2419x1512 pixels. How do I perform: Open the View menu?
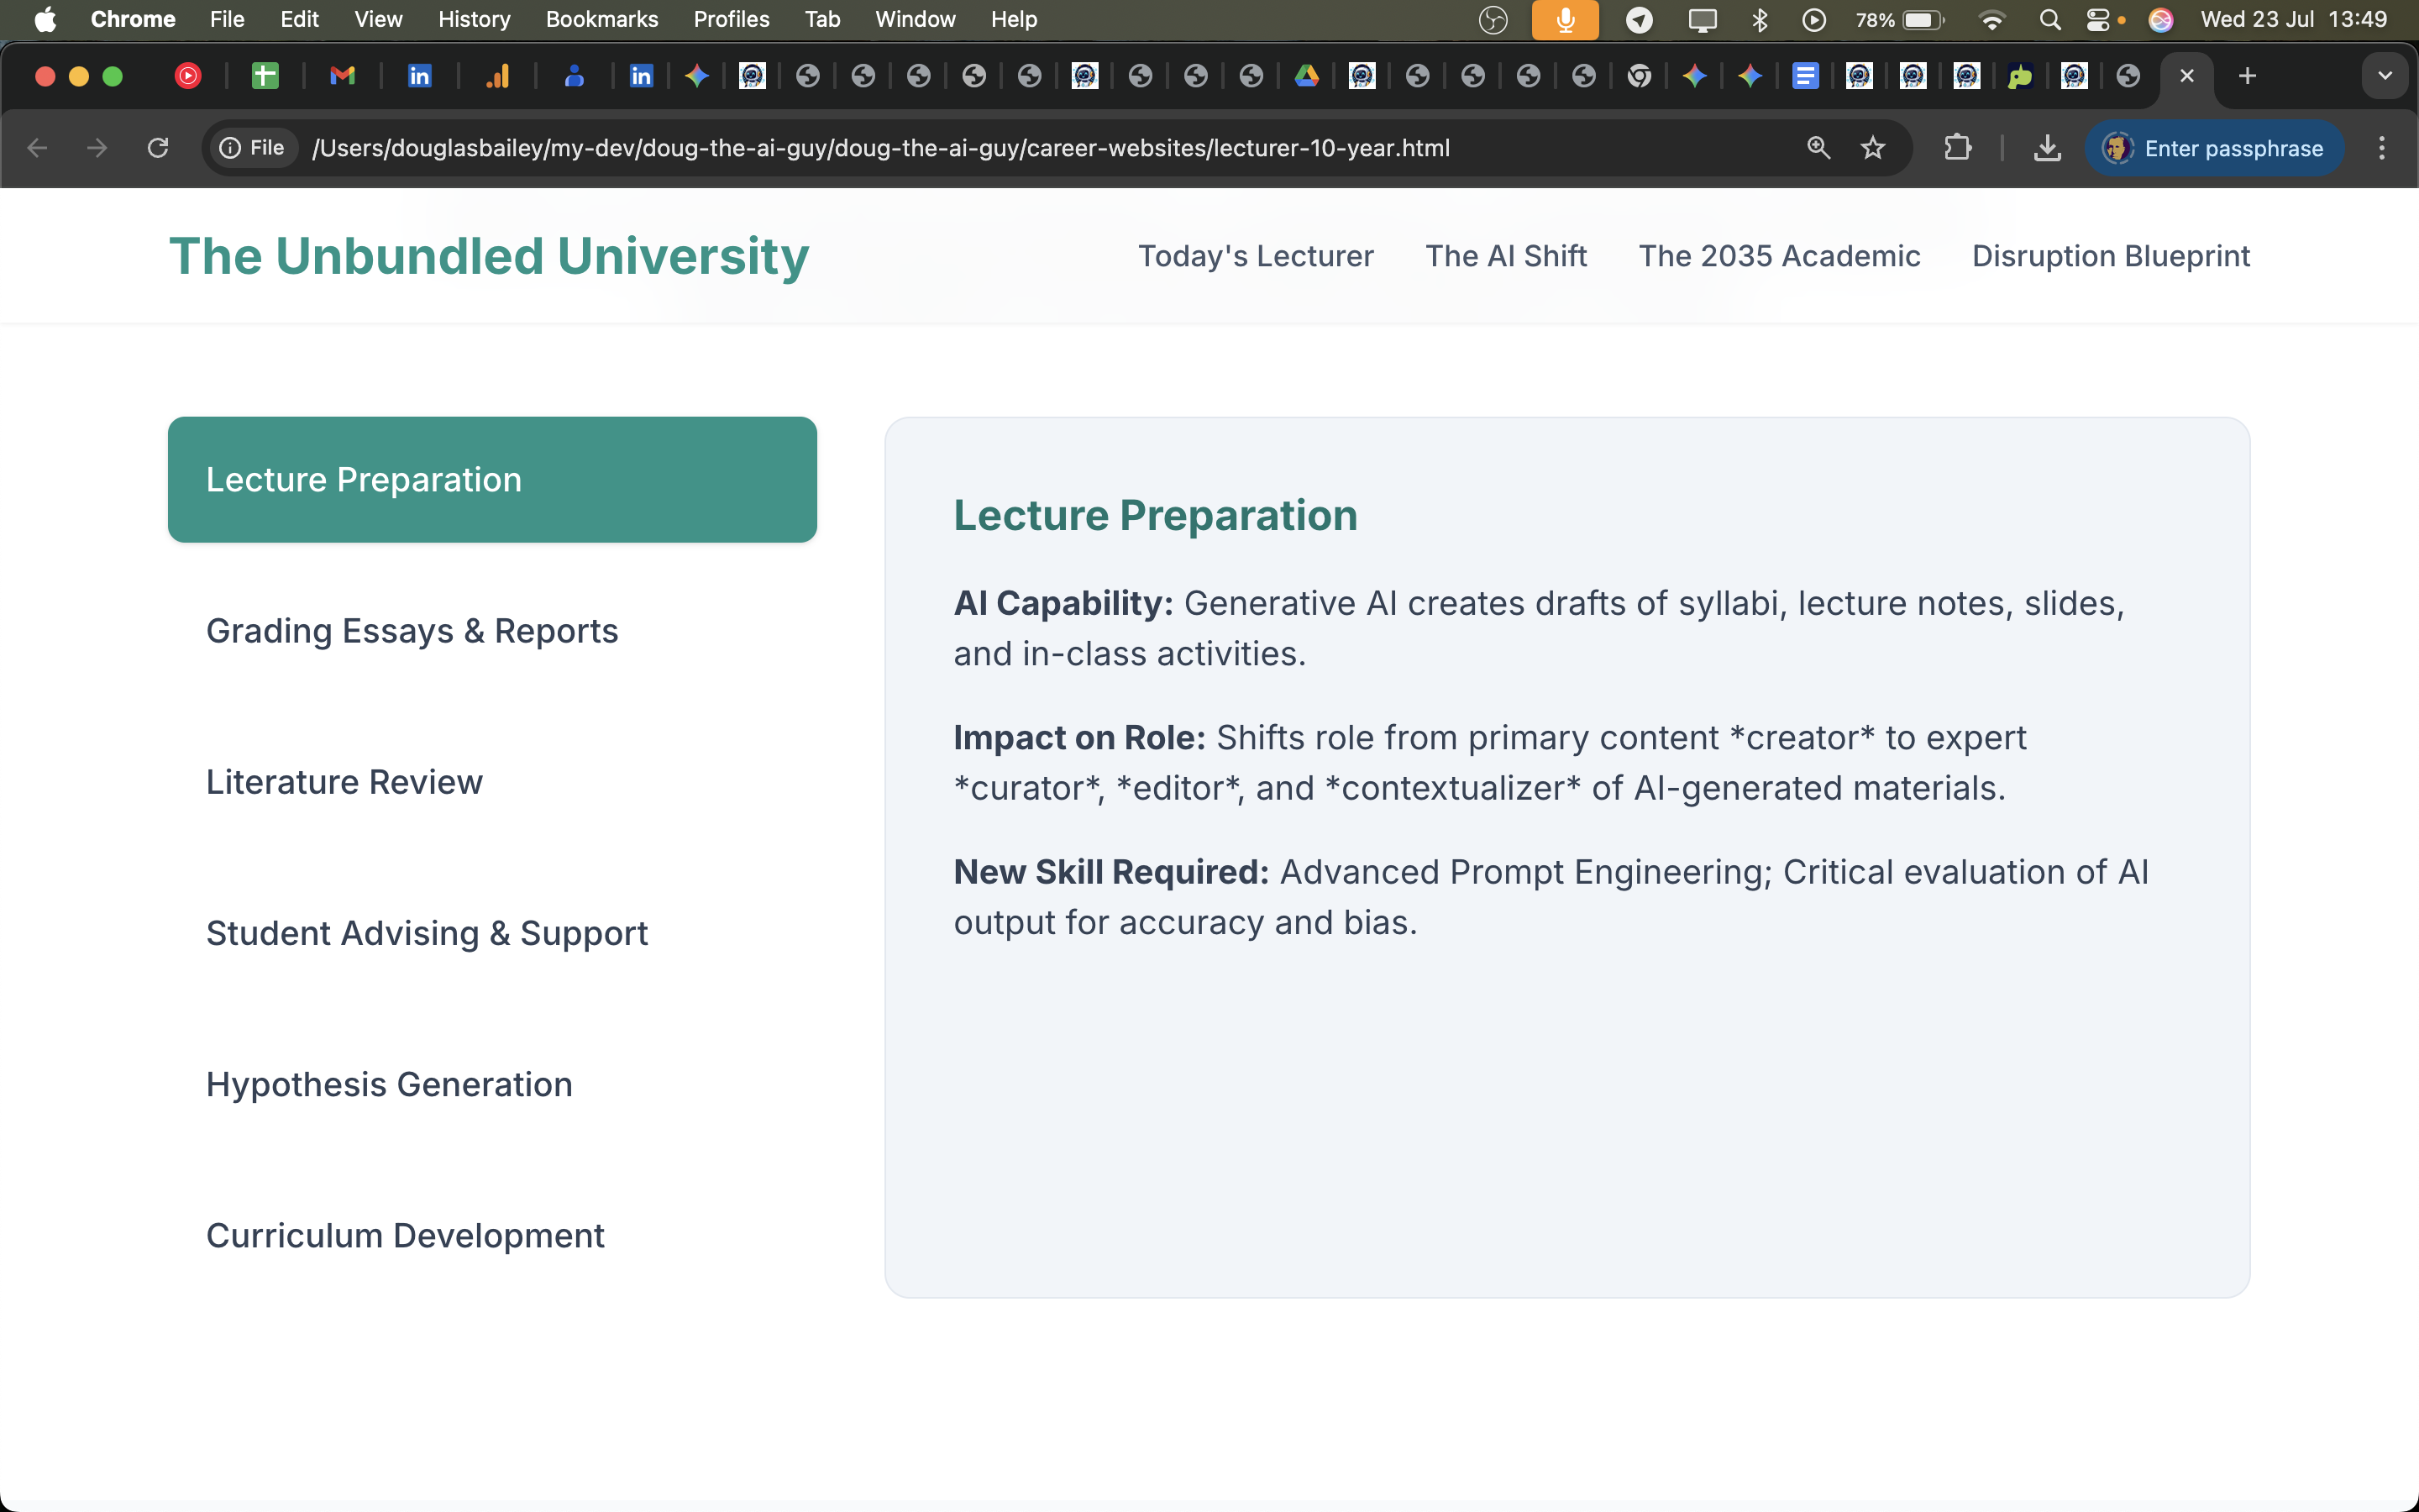pyautogui.click(x=378, y=19)
